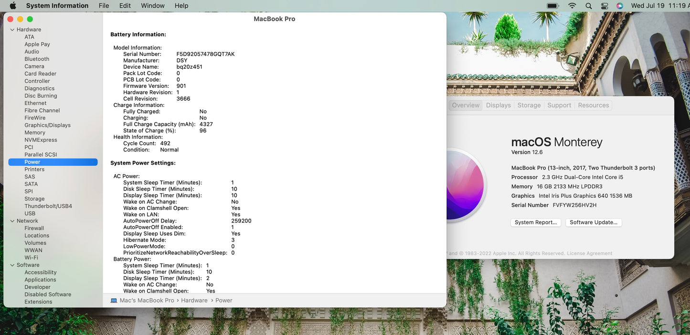Click the laptop icon in path bar
The width and height of the screenshot is (690, 335).
click(114, 301)
